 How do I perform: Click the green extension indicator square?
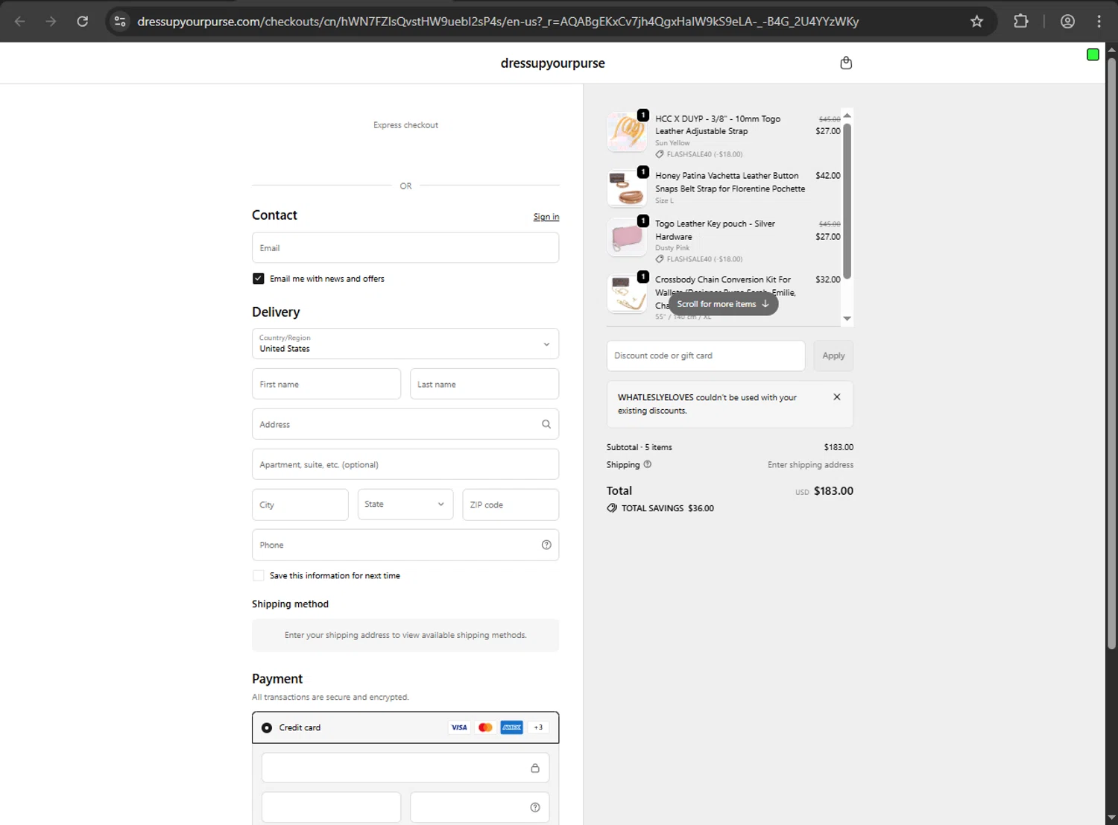[x=1093, y=54]
